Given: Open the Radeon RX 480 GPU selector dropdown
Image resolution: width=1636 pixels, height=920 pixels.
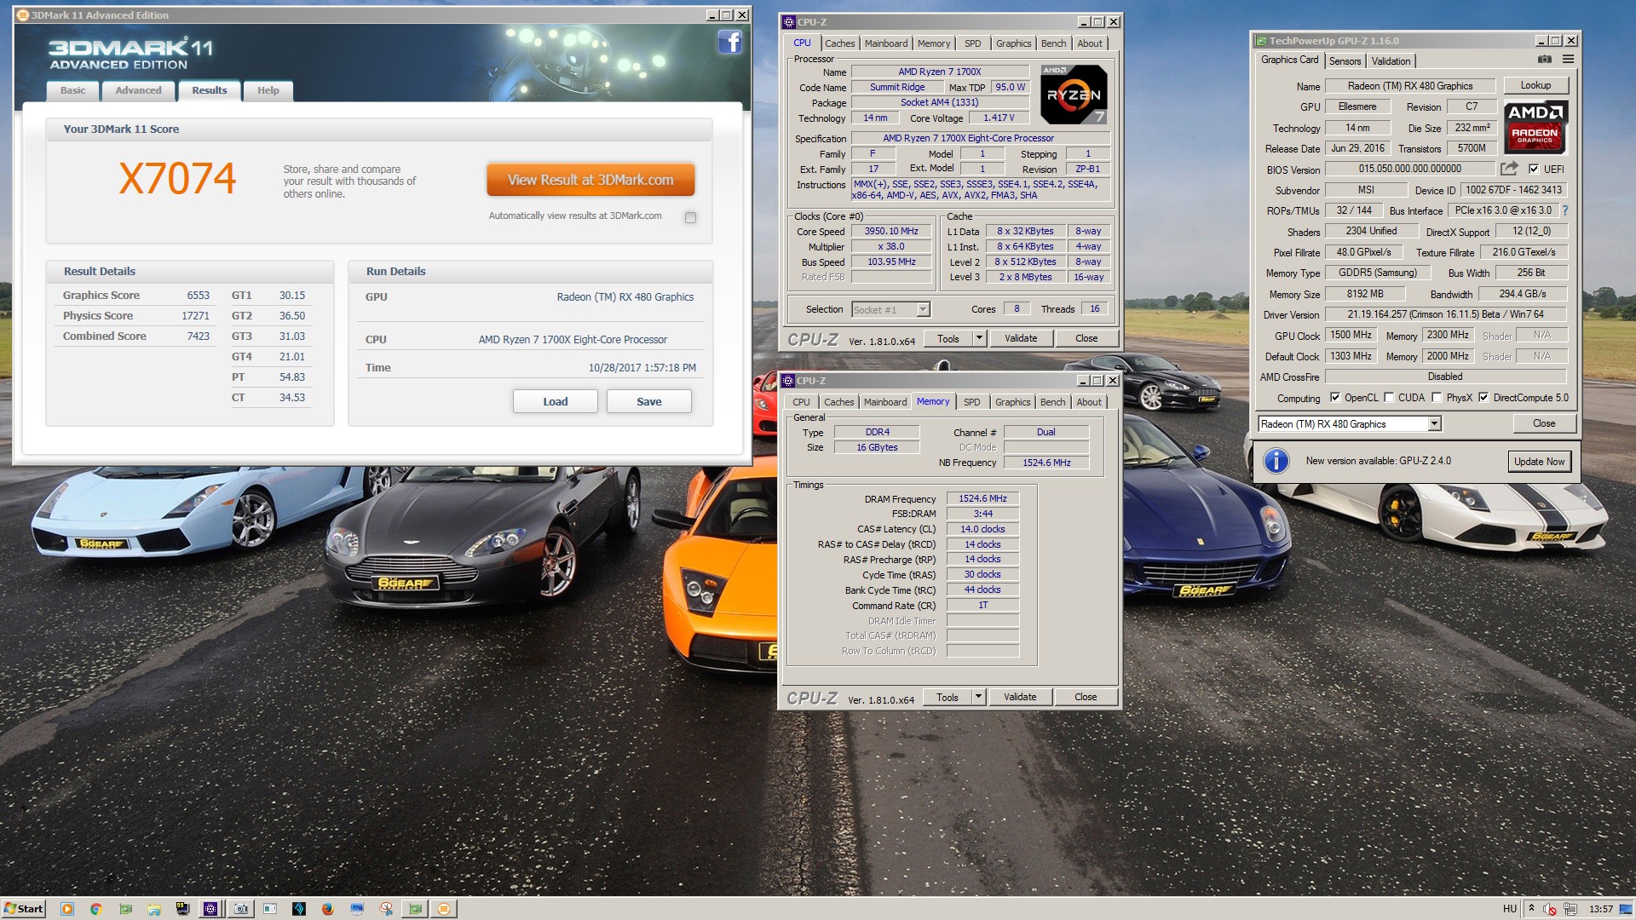Looking at the screenshot, I should 1434,424.
